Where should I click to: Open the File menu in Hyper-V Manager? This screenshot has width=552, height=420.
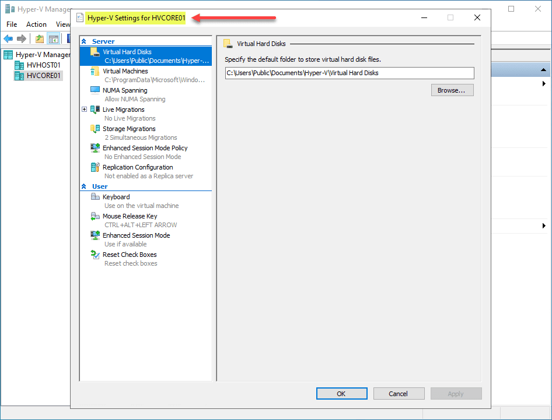(x=12, y=24)
